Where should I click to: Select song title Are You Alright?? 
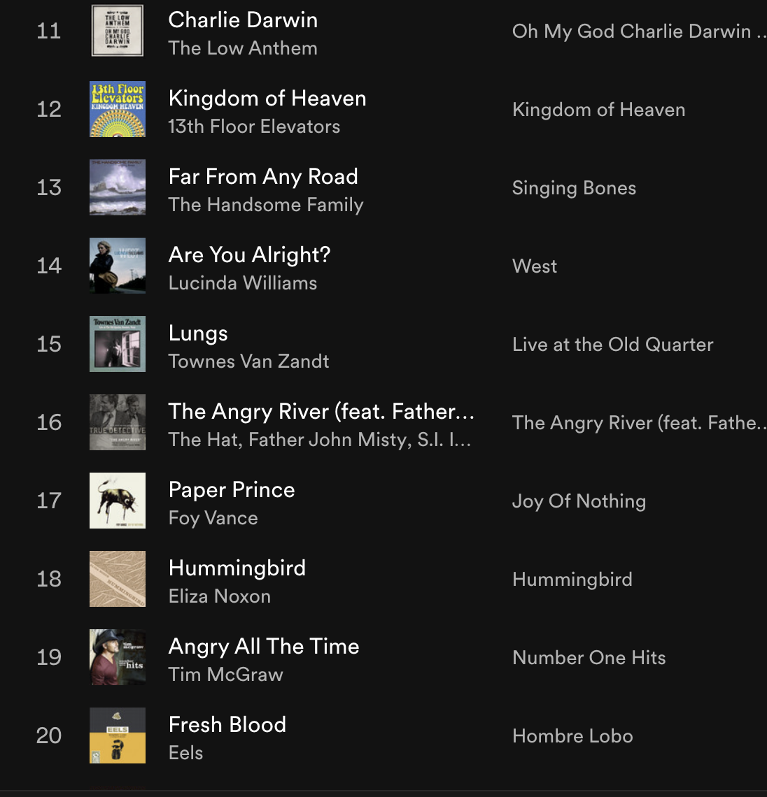[249, 254]
